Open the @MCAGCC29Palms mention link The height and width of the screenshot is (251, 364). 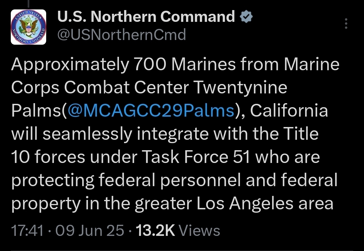(151, 111)
